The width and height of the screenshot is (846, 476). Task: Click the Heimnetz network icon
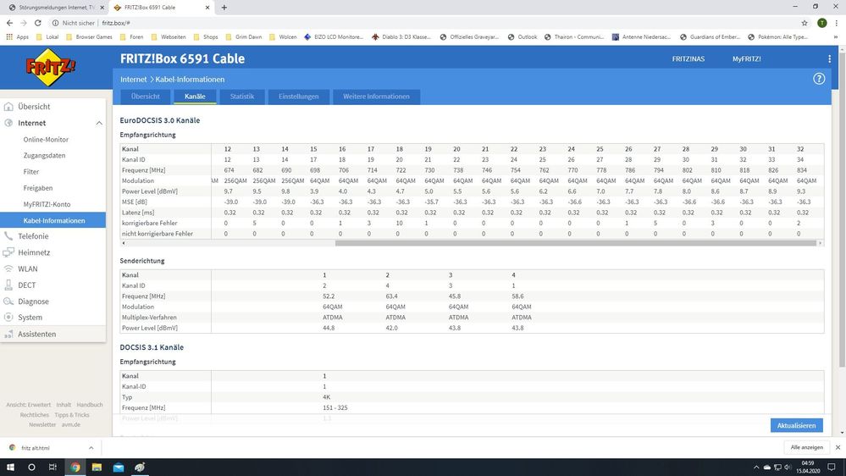point(8,252)
